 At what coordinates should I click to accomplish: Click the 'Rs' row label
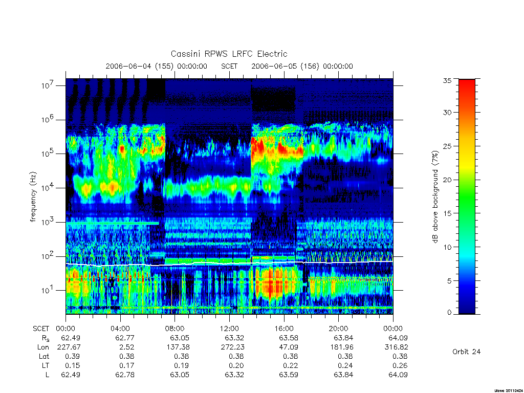(46, 339)
